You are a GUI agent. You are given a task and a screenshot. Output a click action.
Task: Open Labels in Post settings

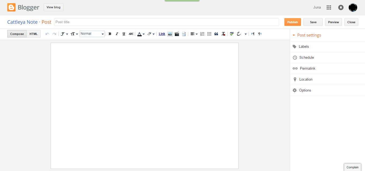coord(304,47)
